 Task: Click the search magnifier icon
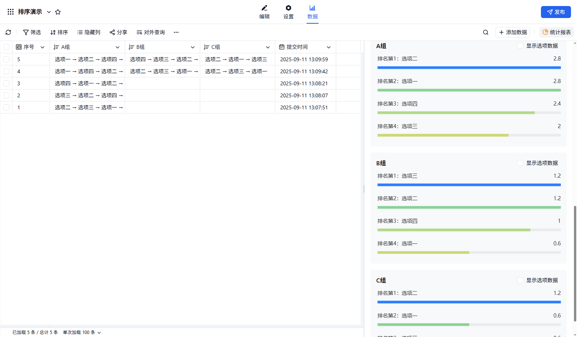485,32
